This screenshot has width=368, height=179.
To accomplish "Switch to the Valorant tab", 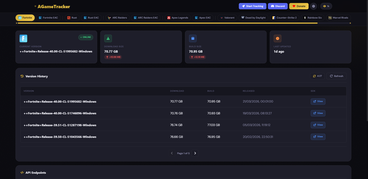I will (227, 18).
